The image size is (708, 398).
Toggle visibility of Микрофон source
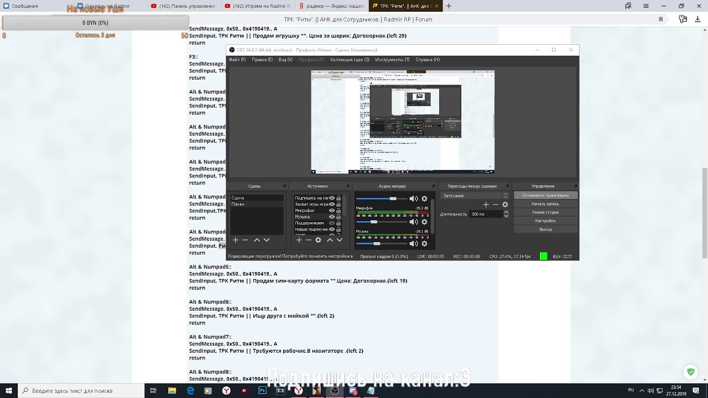332,211
